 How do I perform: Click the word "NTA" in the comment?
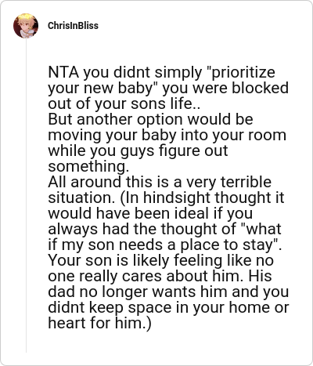tap(63, 72)
